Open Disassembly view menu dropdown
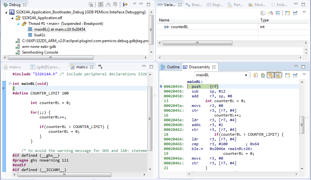 (x=304, y=74)
